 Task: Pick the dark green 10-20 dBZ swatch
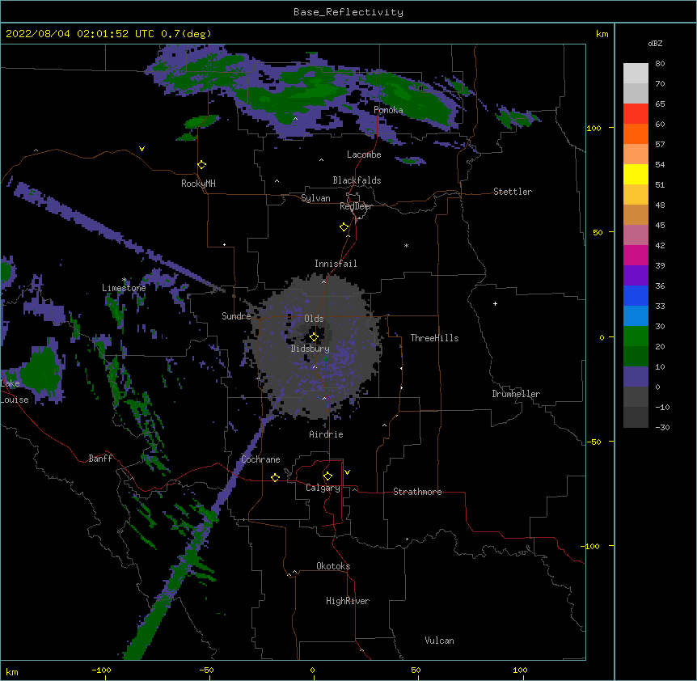pos(636,357)
